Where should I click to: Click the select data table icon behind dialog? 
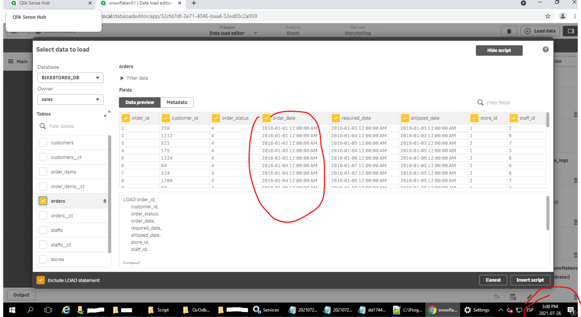click(513, 297)
